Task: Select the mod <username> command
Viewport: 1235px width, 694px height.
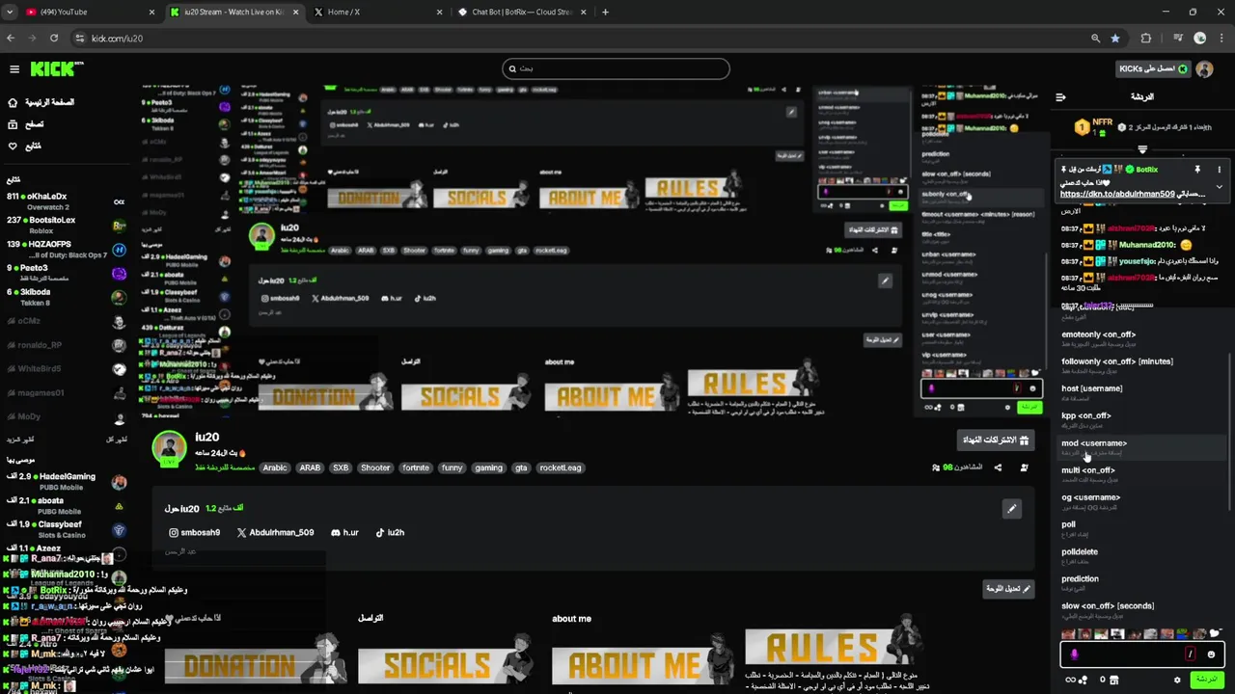Action: coord(1141,447)
